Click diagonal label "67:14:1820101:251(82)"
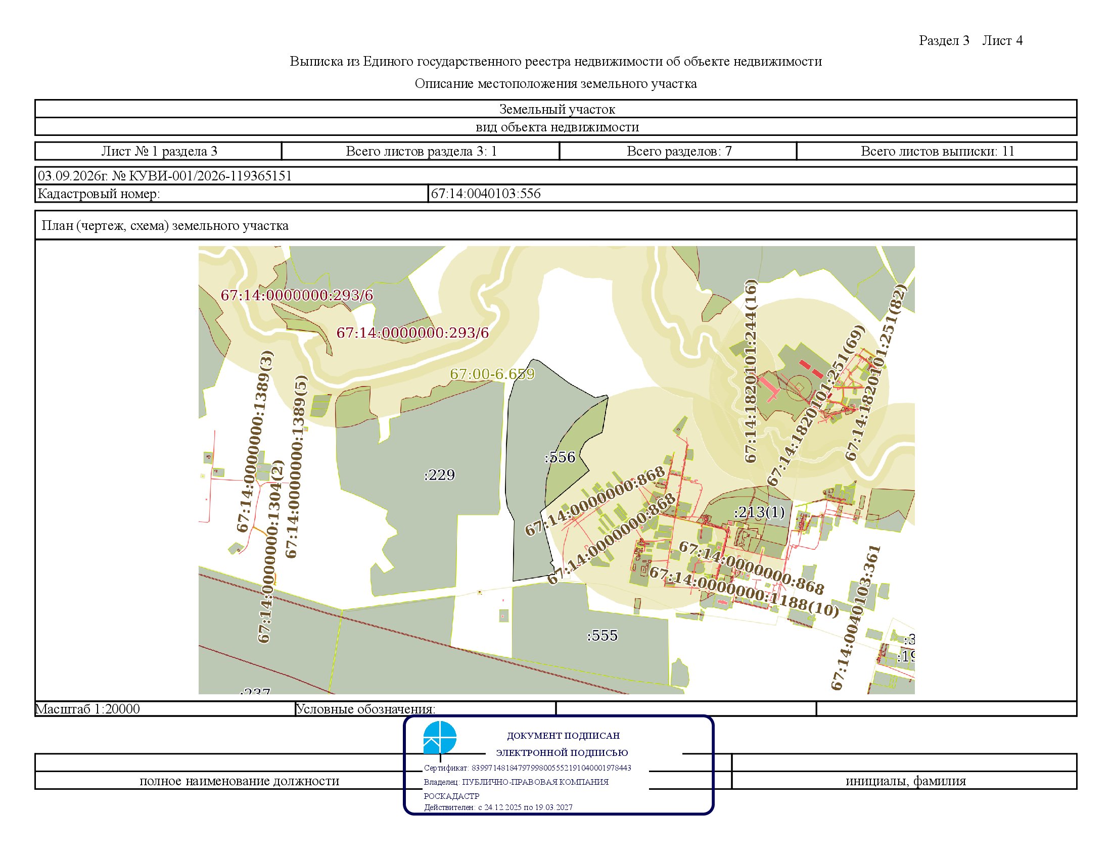Image resolution: width=1112 pixels, height=859 pixels. pyautogui.click(x=876, y=372)
